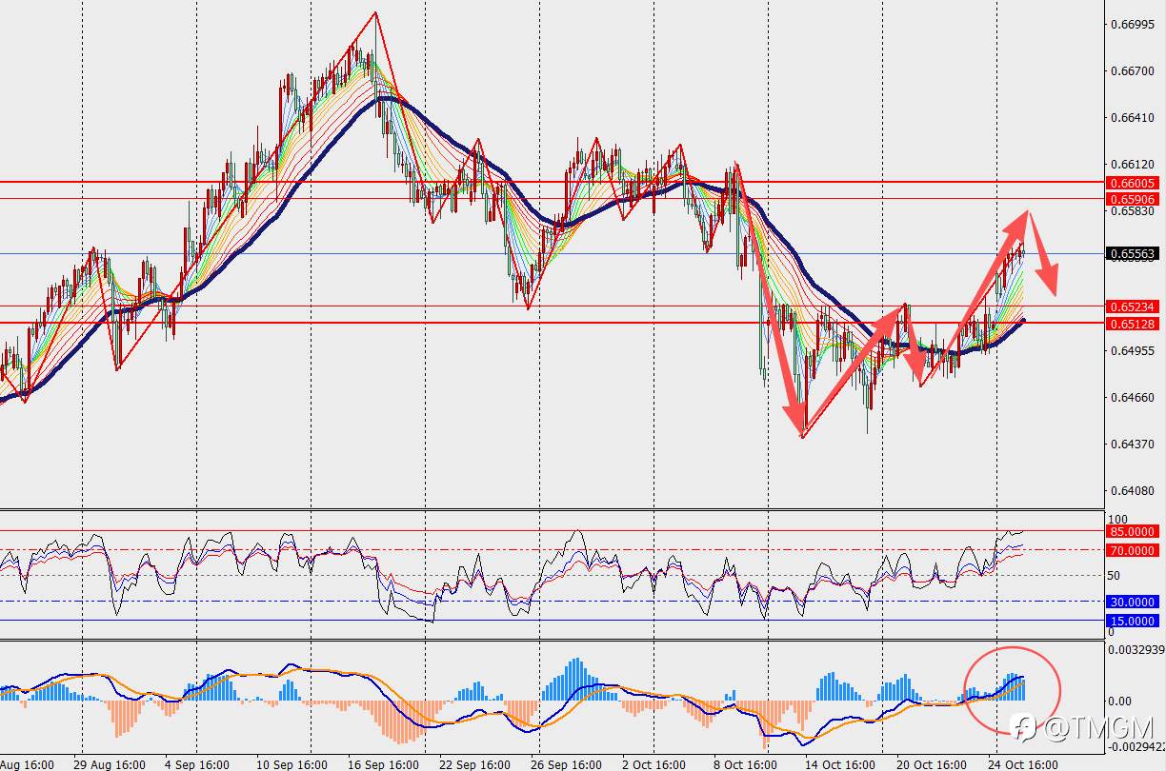The height and width of the screenshot is (771, 1166).
Task: Click the 0.64660 price axis label
Action: tap(1134, 397)
